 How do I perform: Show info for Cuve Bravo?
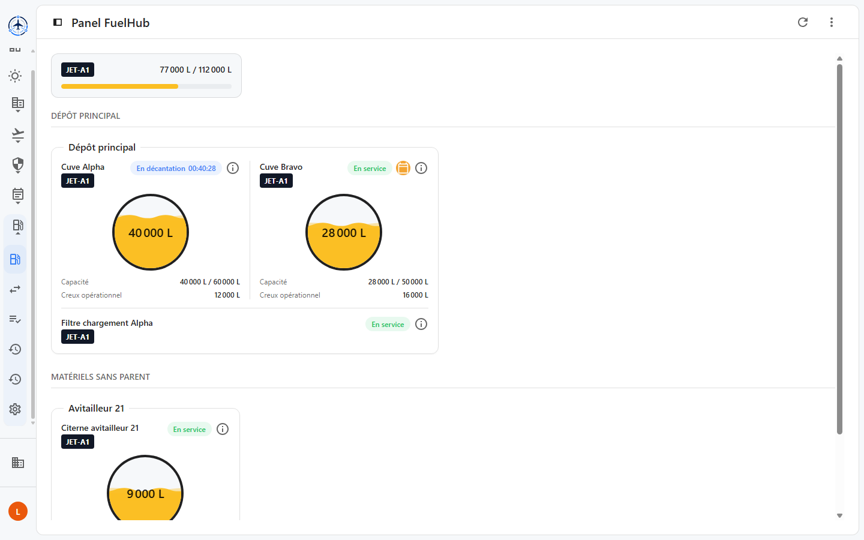[421, 168]
